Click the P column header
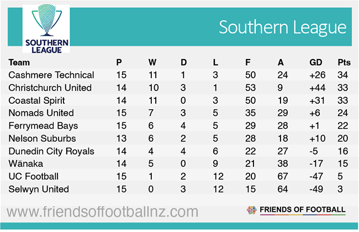 click(119, 62)
